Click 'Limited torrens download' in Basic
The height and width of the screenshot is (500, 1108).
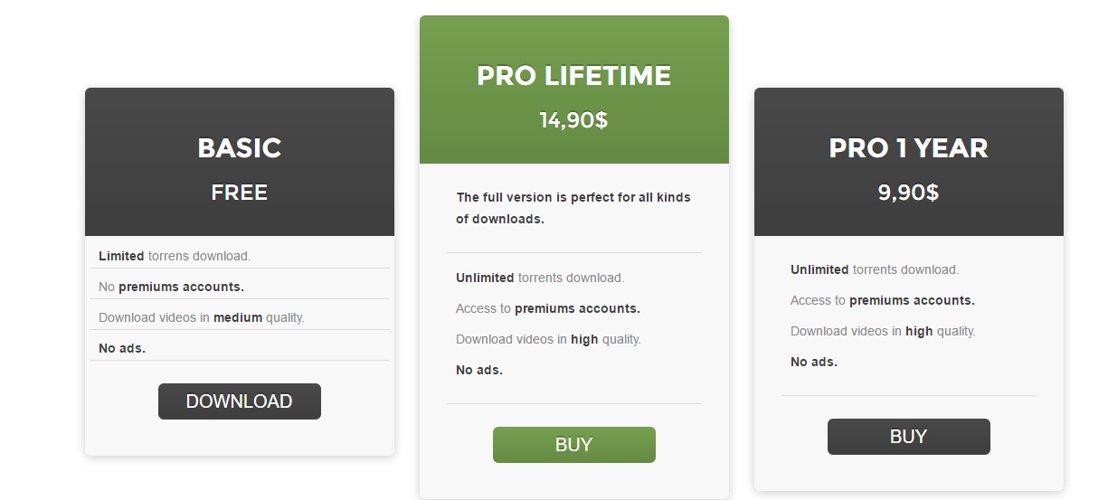(175, 256)
